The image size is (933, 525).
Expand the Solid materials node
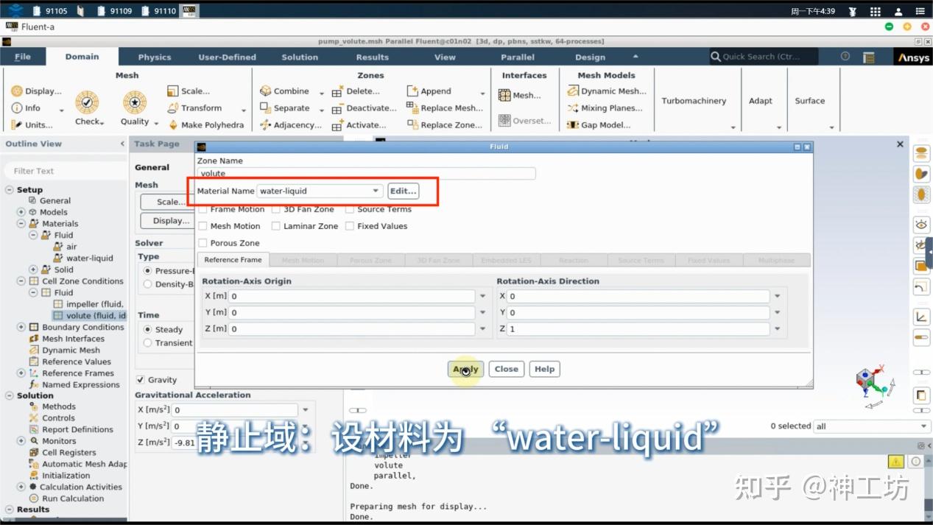[33, 269]
